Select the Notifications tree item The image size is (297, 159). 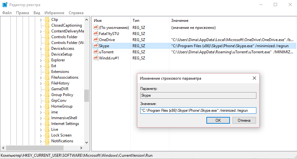62,141
